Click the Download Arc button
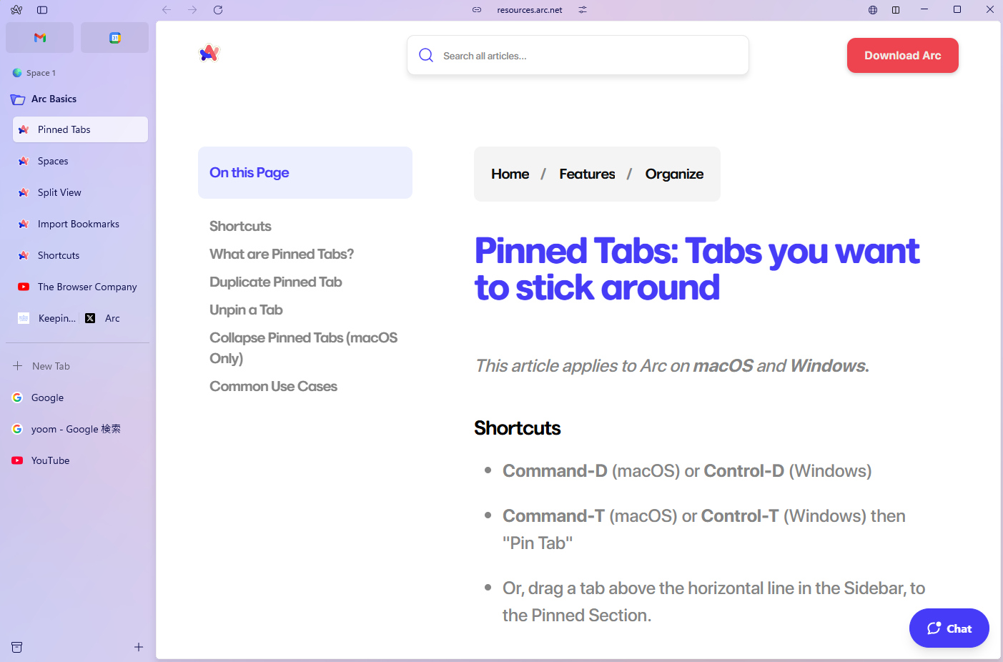 [x=902, y=55]
